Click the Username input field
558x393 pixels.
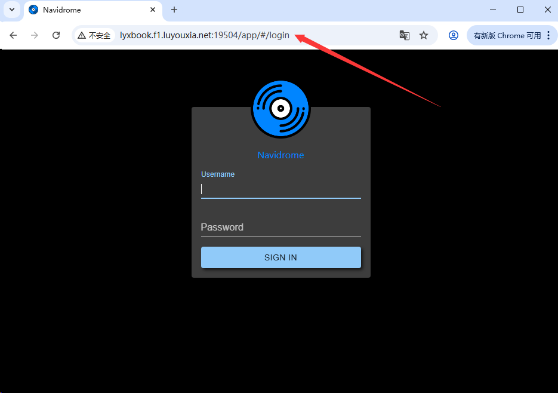tap(280, 189)
